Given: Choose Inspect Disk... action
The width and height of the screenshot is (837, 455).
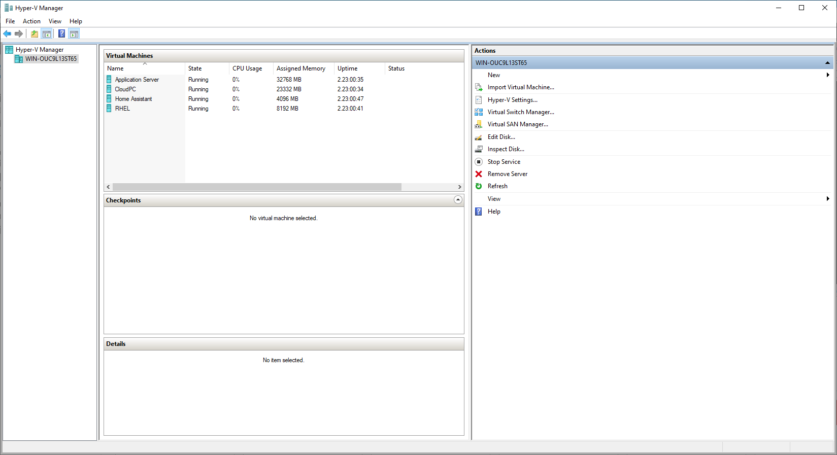Looking at the screenshot, I should click(506, 149).
